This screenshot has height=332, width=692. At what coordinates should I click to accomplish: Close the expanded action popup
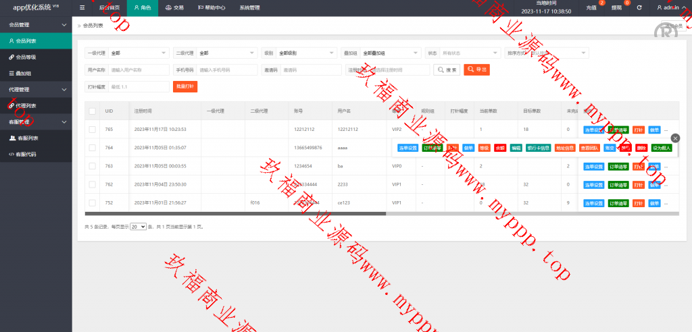tap(675, 138)
